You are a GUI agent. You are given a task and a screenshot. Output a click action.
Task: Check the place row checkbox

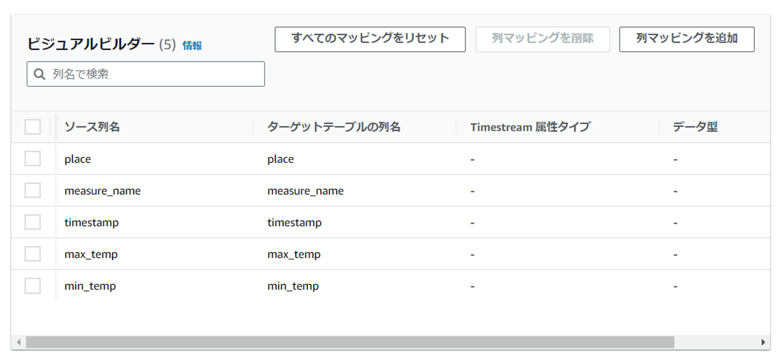coord(32,159)
